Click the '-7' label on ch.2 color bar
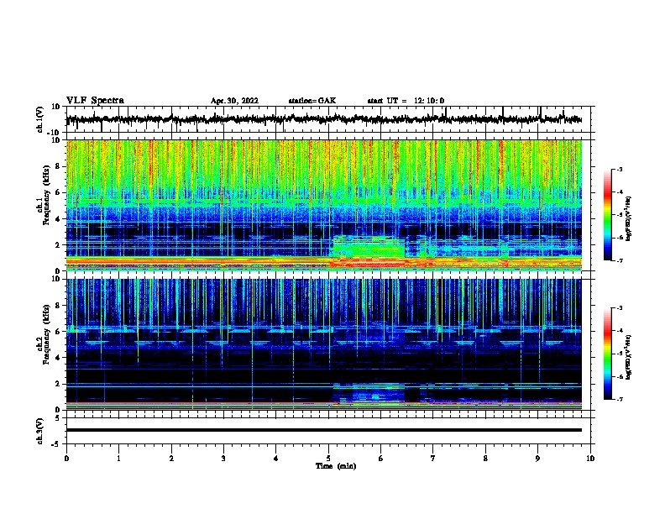Image resolution: width=665 pixels, height=514 pixels. [619, 400]
